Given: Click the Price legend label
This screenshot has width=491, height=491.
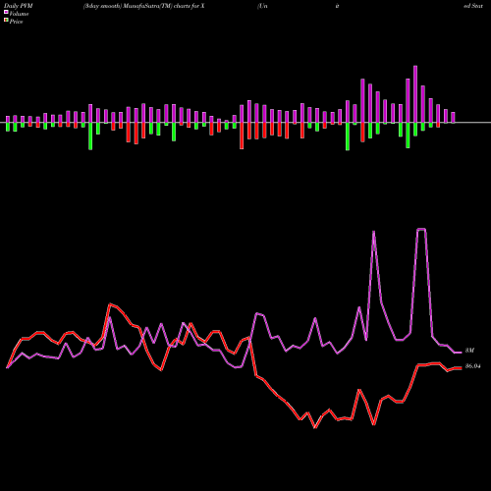Looking at the screenshot, I should 16,22.
